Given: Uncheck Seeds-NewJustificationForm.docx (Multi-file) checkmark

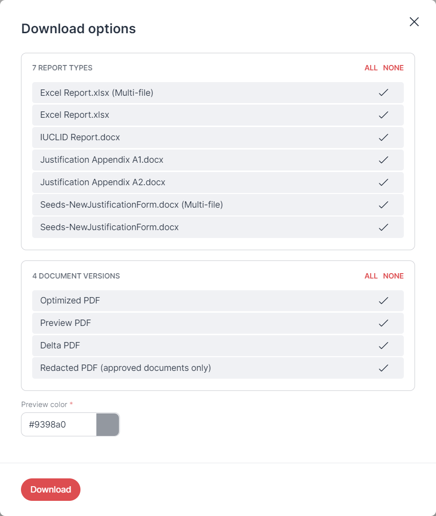Looking at the screenshot, I should 383,205.
